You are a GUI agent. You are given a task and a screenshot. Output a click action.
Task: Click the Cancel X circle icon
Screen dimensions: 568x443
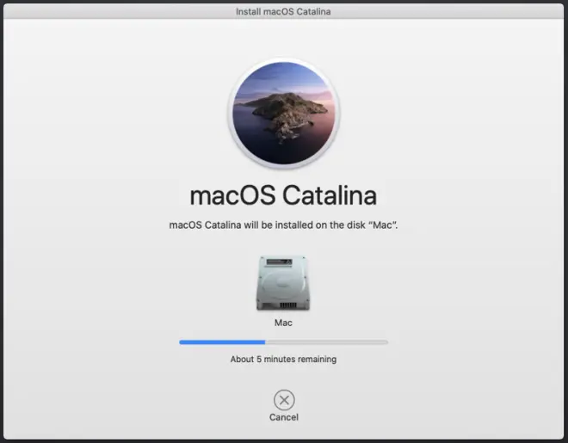pyautogui.click(x=284, y=400)
